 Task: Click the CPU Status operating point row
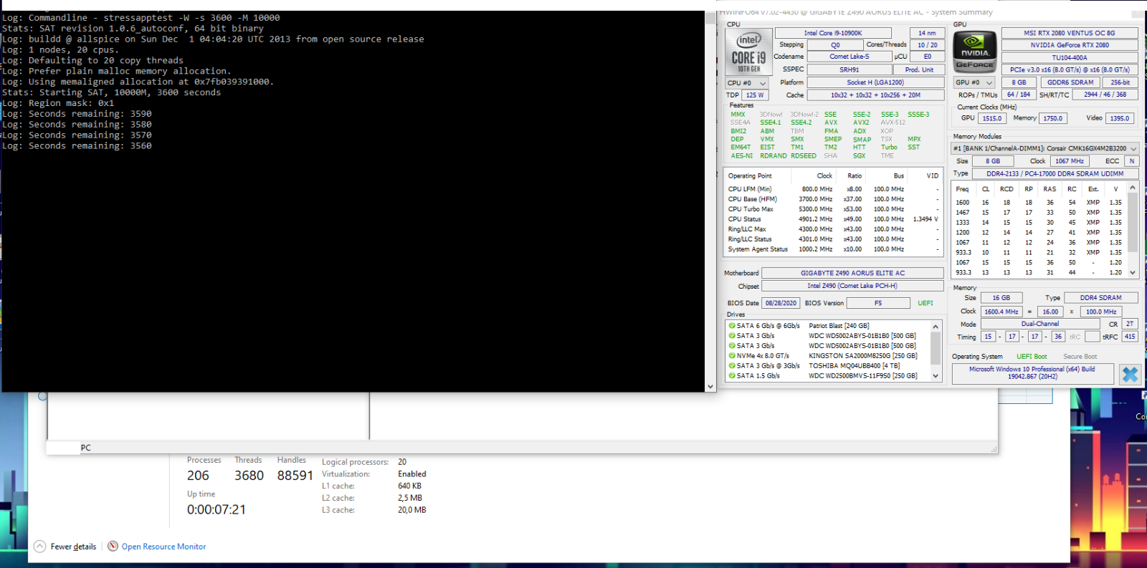pos(833,219)
